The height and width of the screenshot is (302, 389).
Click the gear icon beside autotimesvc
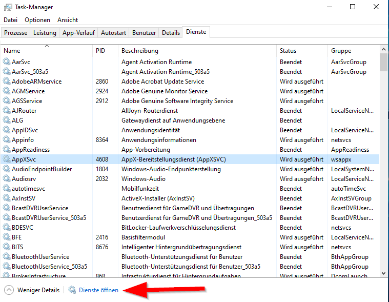point(7,188)
